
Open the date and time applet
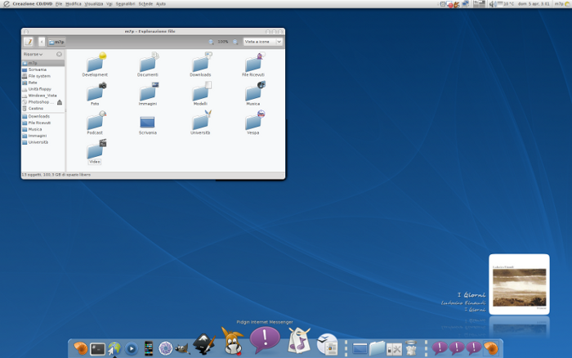pos(534,4)
